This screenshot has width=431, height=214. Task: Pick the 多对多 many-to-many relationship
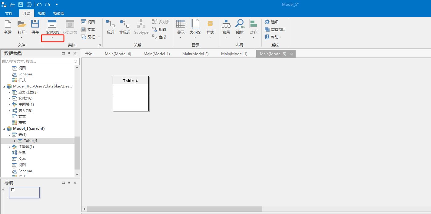click(x=161, y=22)
